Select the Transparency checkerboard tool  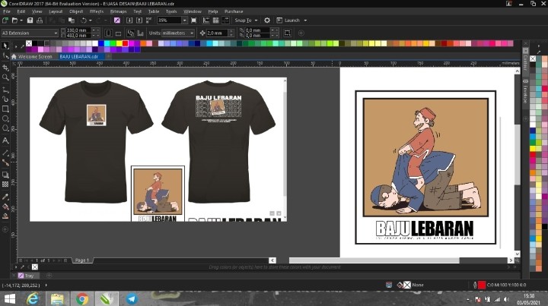pyautogui.click(x=5, y=185)
